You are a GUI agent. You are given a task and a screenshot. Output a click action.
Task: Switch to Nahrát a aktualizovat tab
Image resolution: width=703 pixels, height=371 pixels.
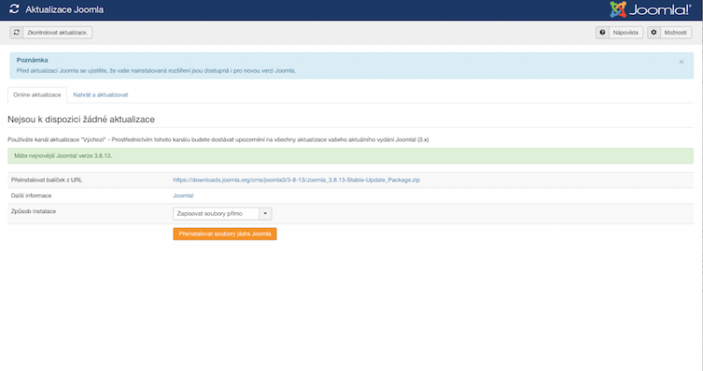(100, 95)
